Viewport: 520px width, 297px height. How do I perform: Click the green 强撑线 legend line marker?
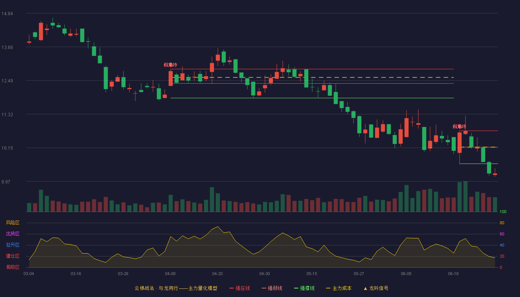tap(296, 288)
